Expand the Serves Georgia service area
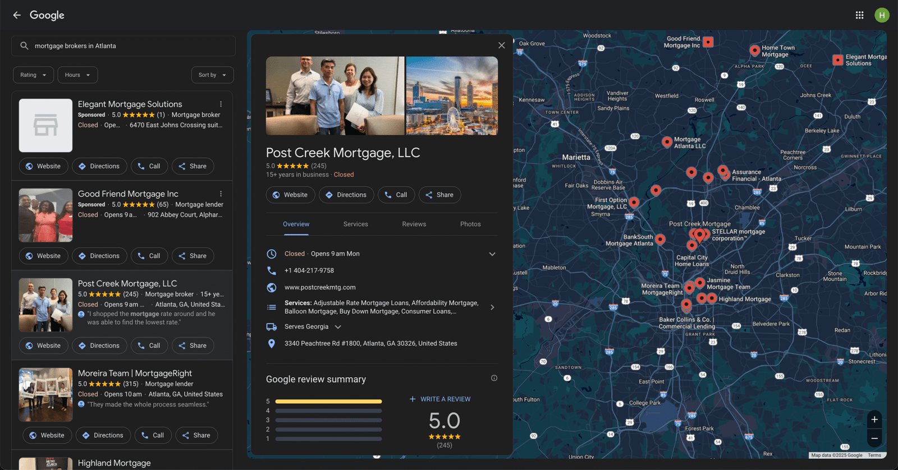The width and height of the screenshot is (898, 470). [338, 327]
